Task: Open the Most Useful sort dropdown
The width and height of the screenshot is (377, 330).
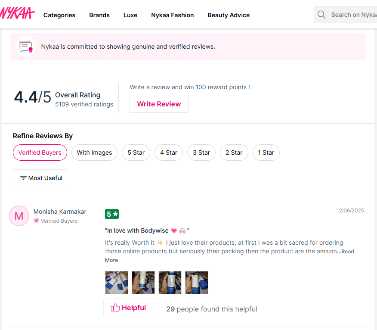Action: click(40, 178)
